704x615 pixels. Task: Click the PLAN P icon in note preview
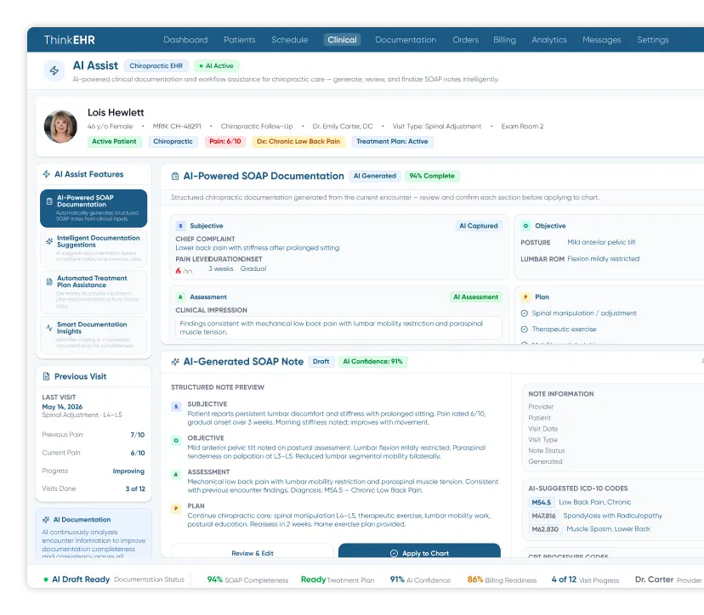(x=176, y=508)
